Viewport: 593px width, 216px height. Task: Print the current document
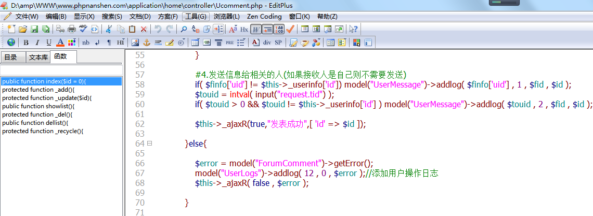point(72,29)
